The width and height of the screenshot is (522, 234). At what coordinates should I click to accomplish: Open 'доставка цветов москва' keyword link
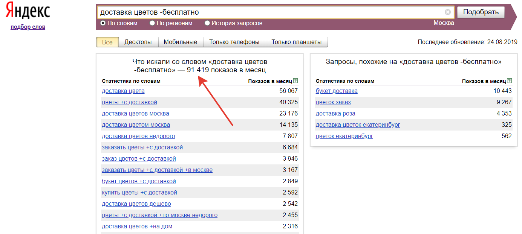coord(135,114)
